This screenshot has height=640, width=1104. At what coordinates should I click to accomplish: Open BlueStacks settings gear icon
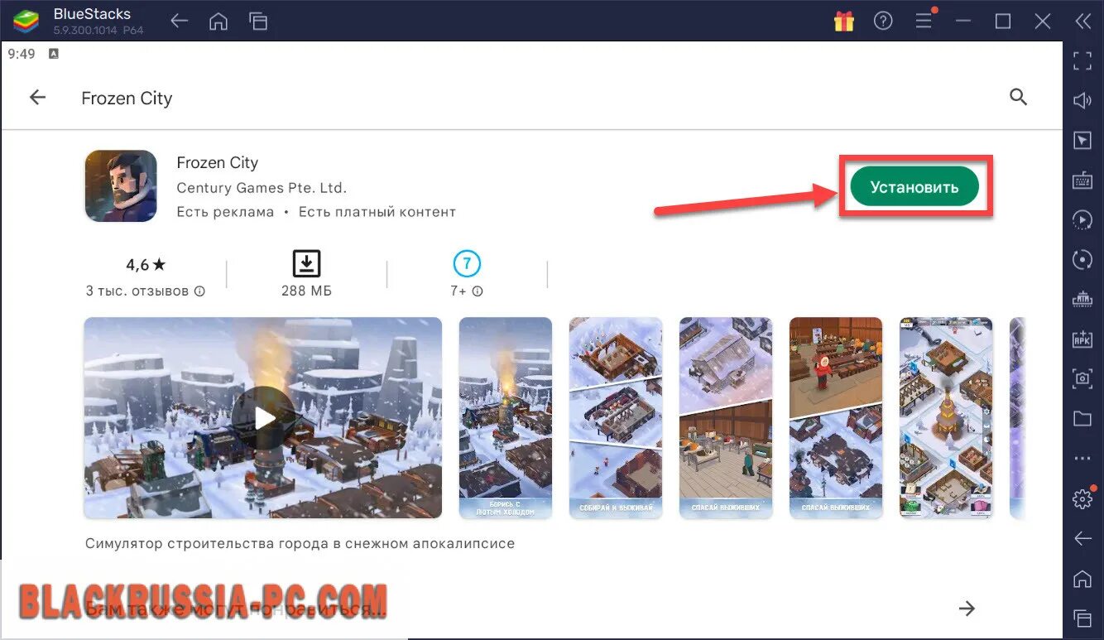1082,499
